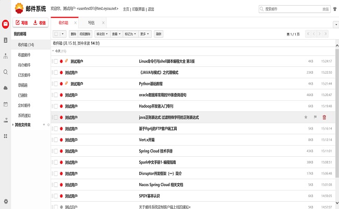Click into the 搜索邮件 search field
The width and height of the screenshot is (339, 209).
(x=292, y=9)
